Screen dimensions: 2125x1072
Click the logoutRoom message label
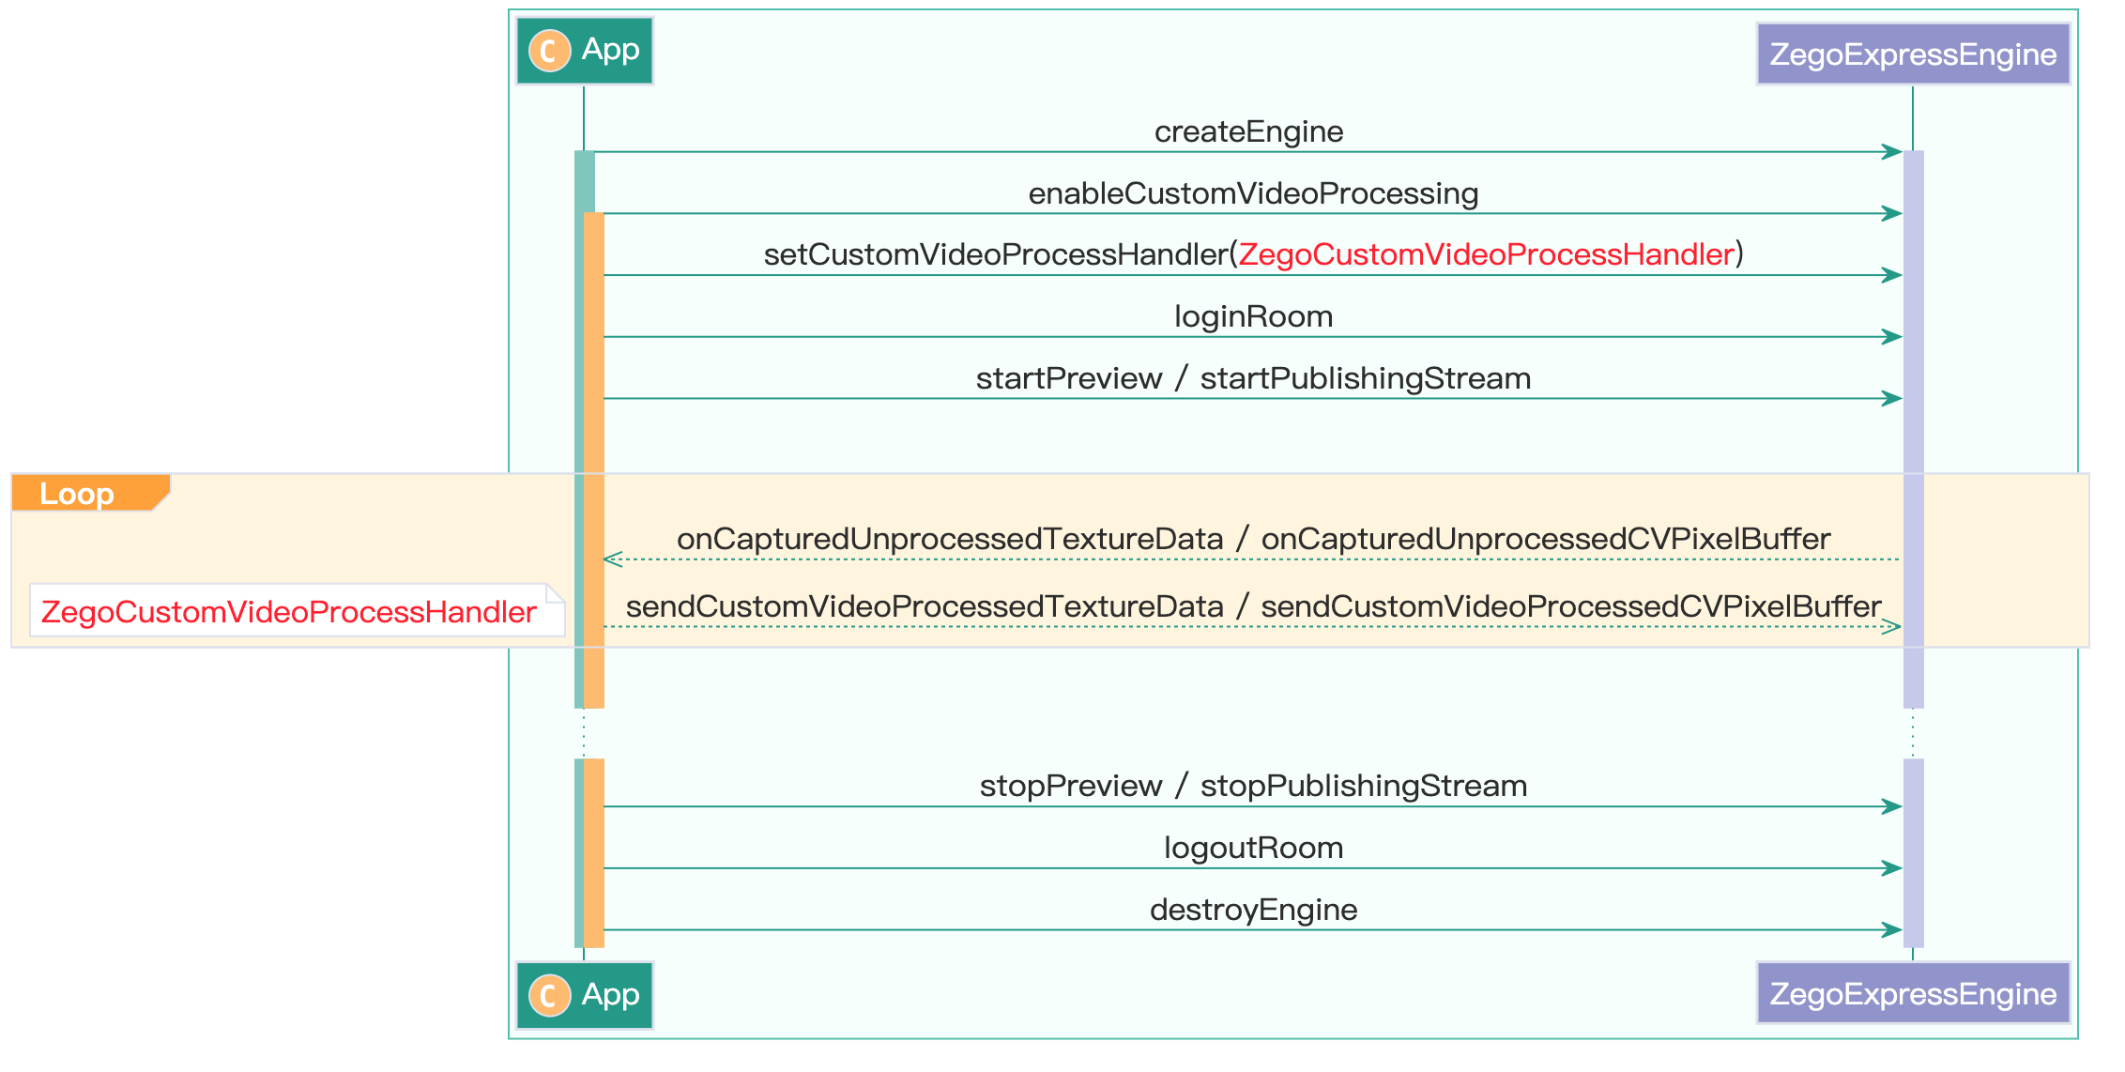[1253, 848]
